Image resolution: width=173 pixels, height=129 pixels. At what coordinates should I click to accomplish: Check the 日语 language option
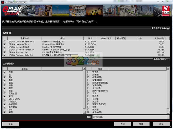[88, 93]
